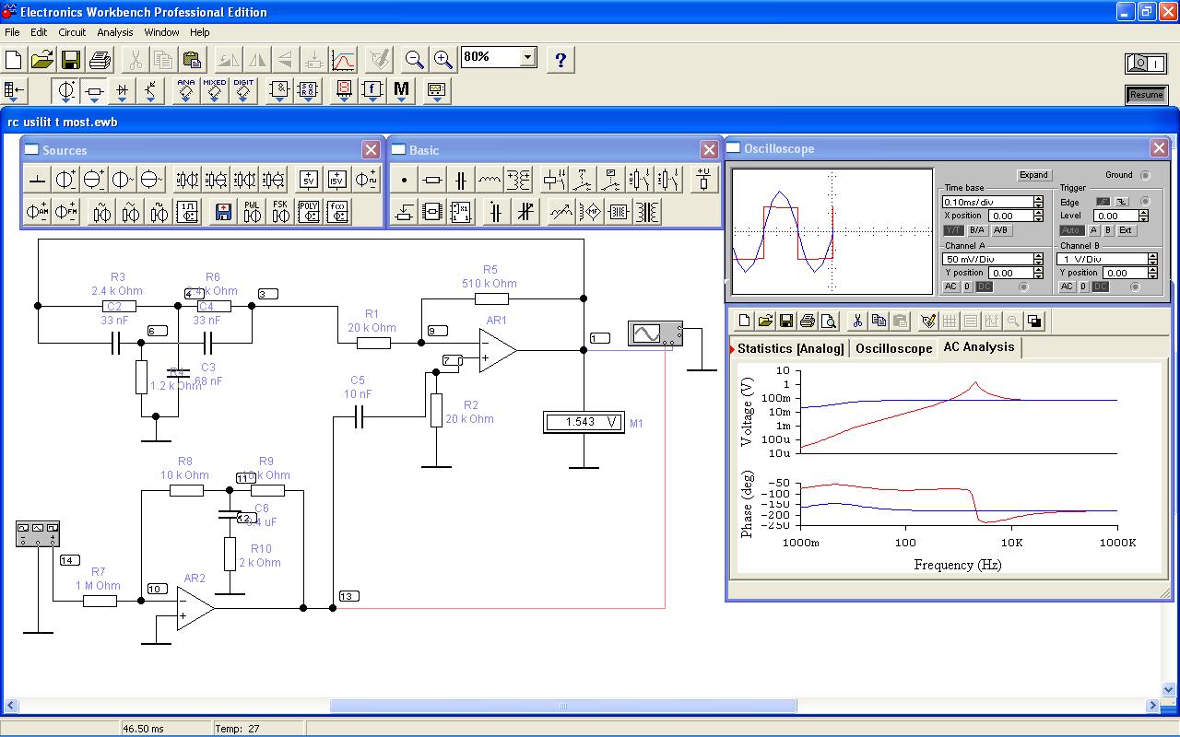Open the Analysis menu
This screenshot has height=737, width=1180.
pyautogui.click(x=115, y=32)
